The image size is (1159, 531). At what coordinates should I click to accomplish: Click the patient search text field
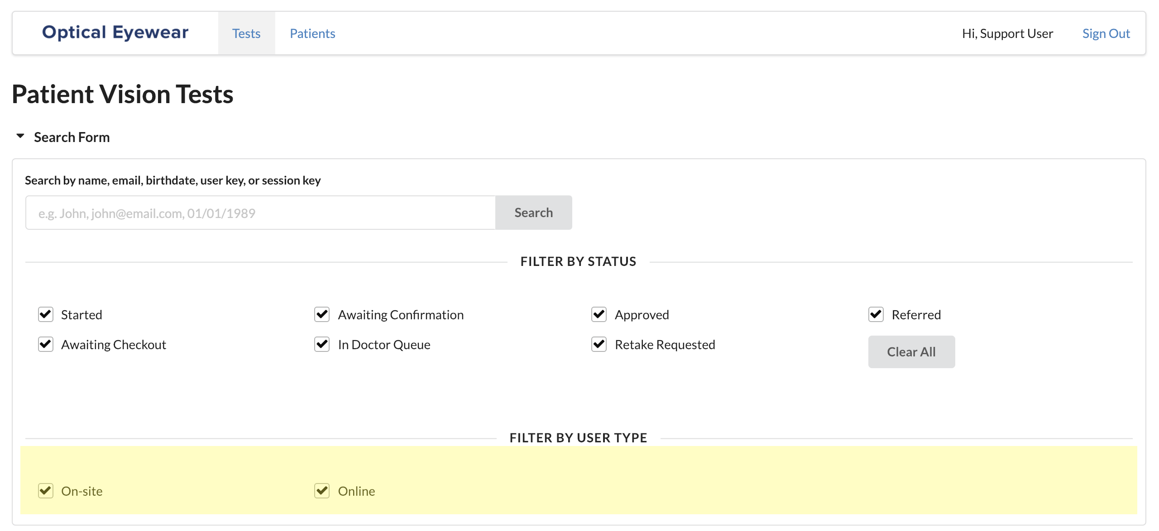click(x=260, y=213)
